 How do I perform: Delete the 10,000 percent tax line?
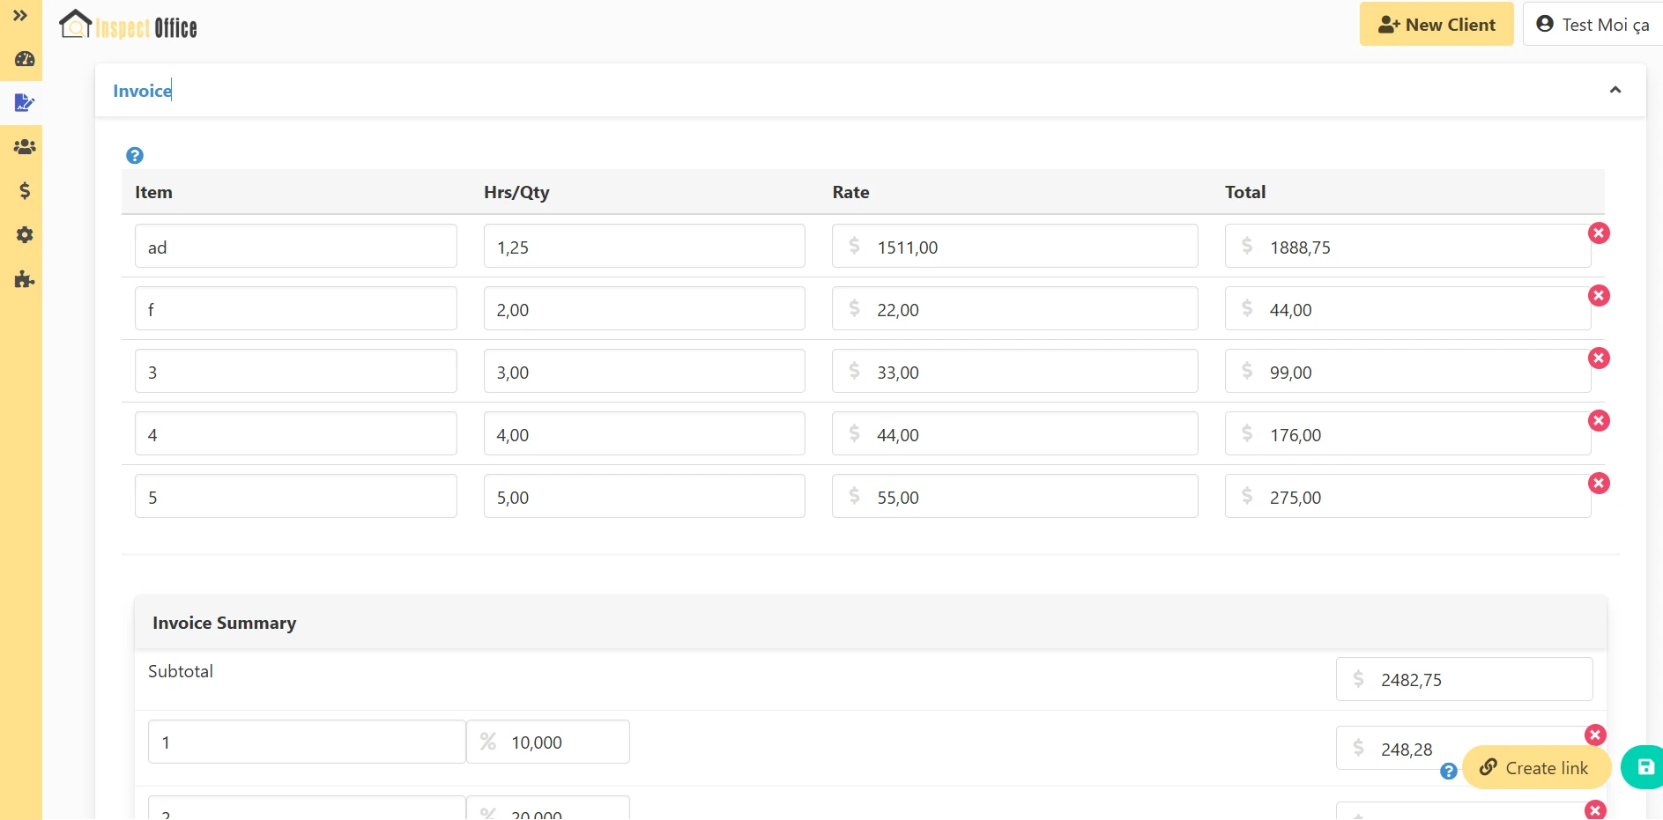pos(1595,735)
